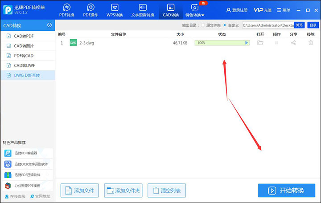321x203 pixels.
Task: Open output folder icon for 2-3.dwg
Action: point(260,43)
